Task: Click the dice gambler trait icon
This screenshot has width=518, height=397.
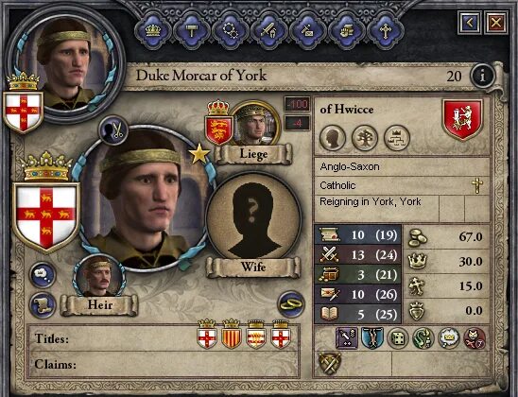Action: (398, 338)
